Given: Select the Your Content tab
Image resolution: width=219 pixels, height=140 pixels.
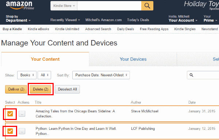Looking at the screenshot, I should [45, 59].
